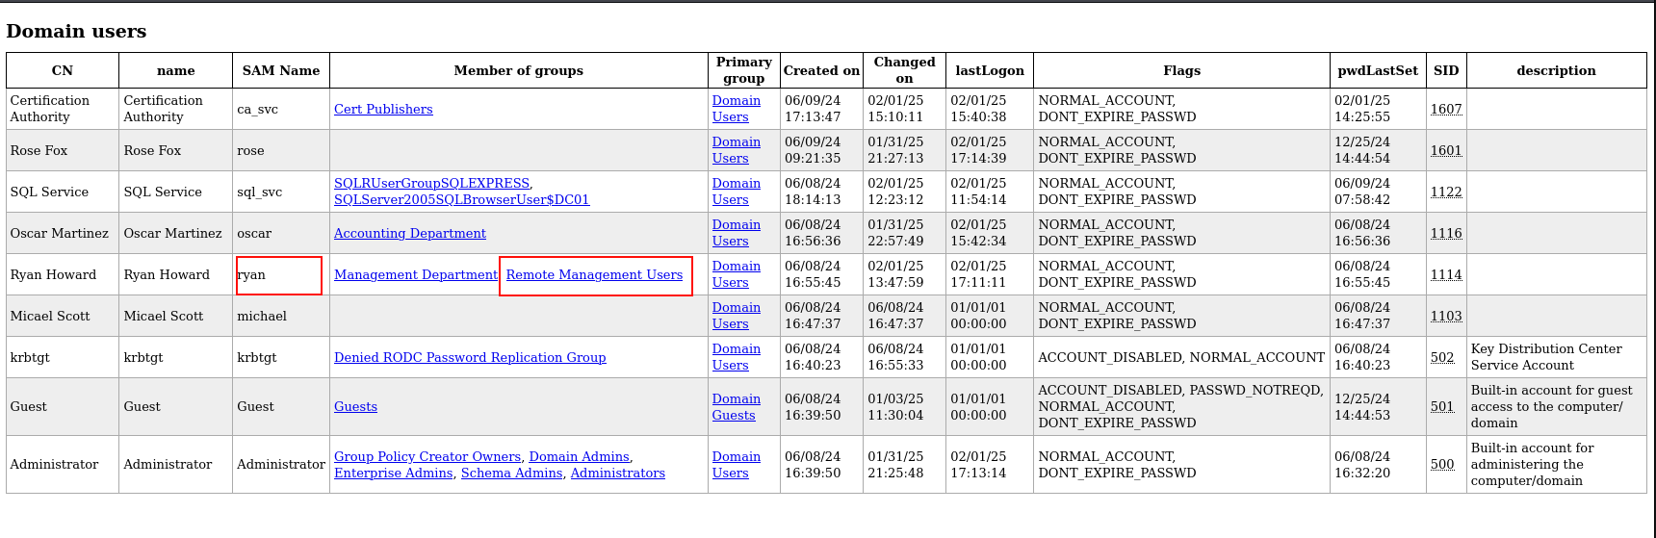
Task: Open the Cert Publishers group link
Action: [x=383, y=109]
